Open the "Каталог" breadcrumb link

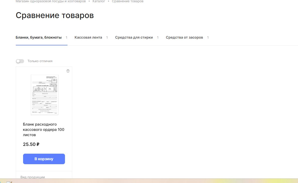point(99,2)
